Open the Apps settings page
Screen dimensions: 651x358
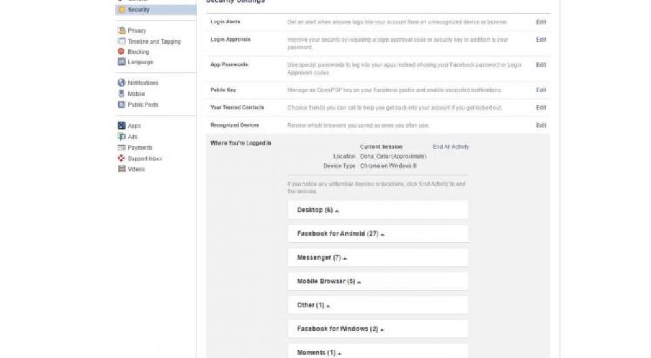pos(134,126)
